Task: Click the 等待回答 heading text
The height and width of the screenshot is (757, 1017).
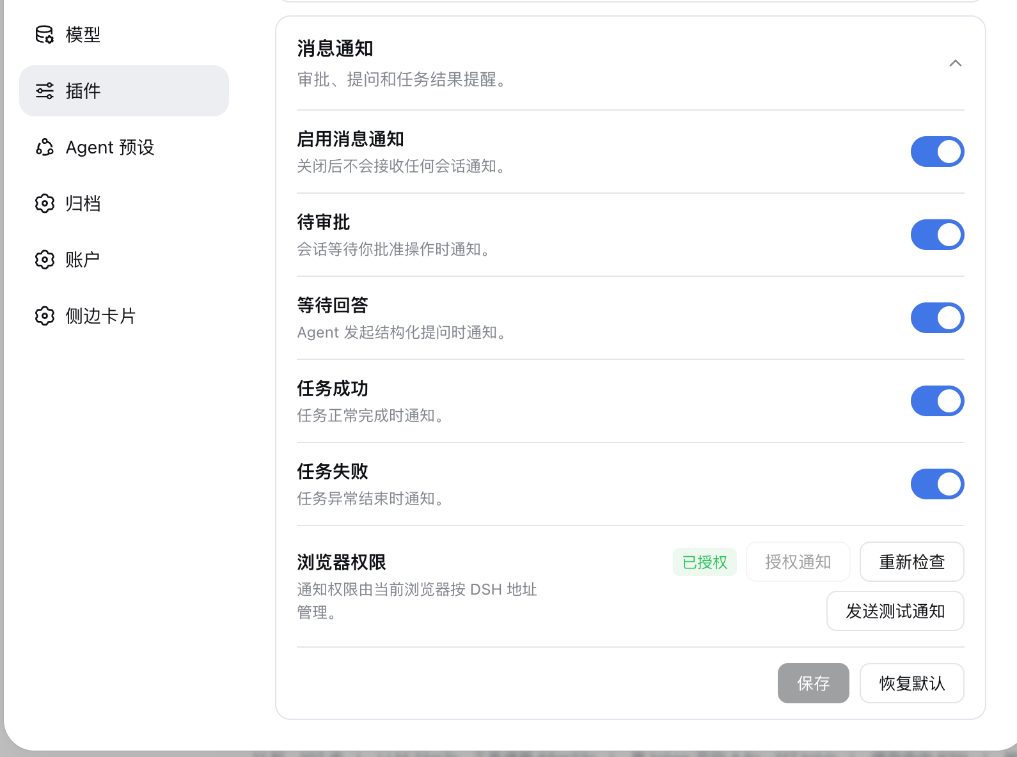Action: [333, 306]
